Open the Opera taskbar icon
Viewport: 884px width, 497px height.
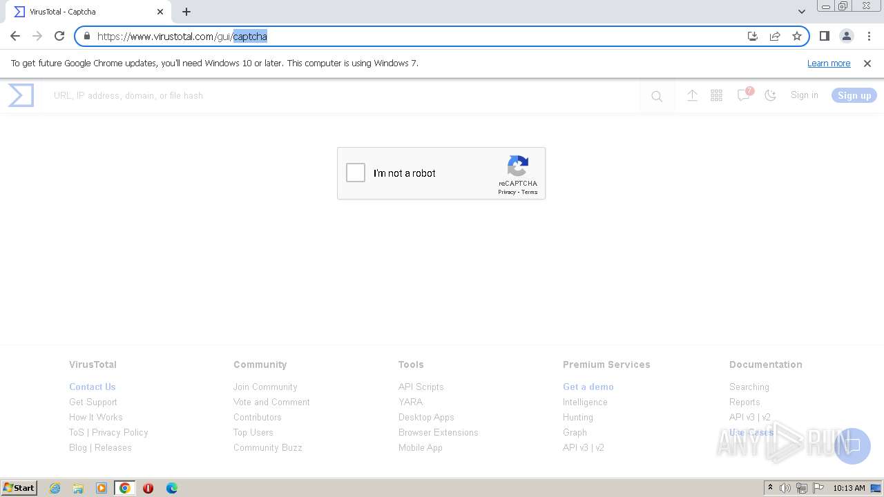pos(148,488)
